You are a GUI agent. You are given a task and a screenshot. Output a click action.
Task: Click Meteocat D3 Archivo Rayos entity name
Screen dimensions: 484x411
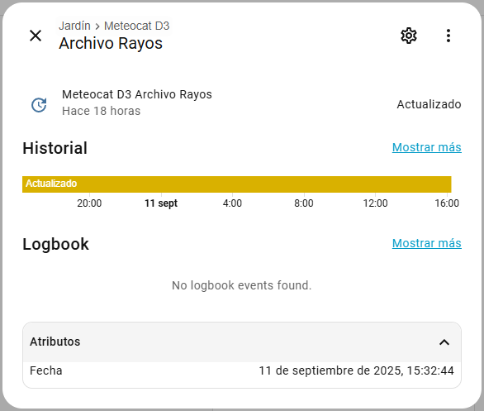(x=137, y=94)
